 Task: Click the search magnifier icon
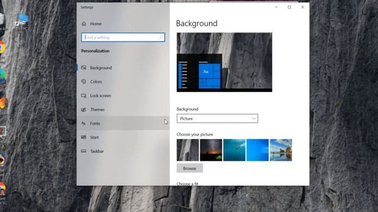pyautogui.click(x=161, y=37)
